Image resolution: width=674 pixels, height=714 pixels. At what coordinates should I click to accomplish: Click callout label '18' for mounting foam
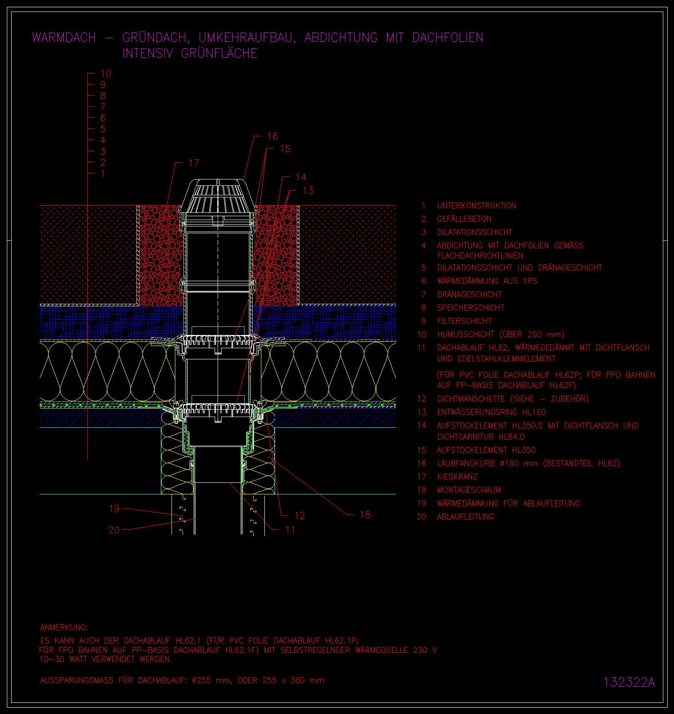point(365,515)
